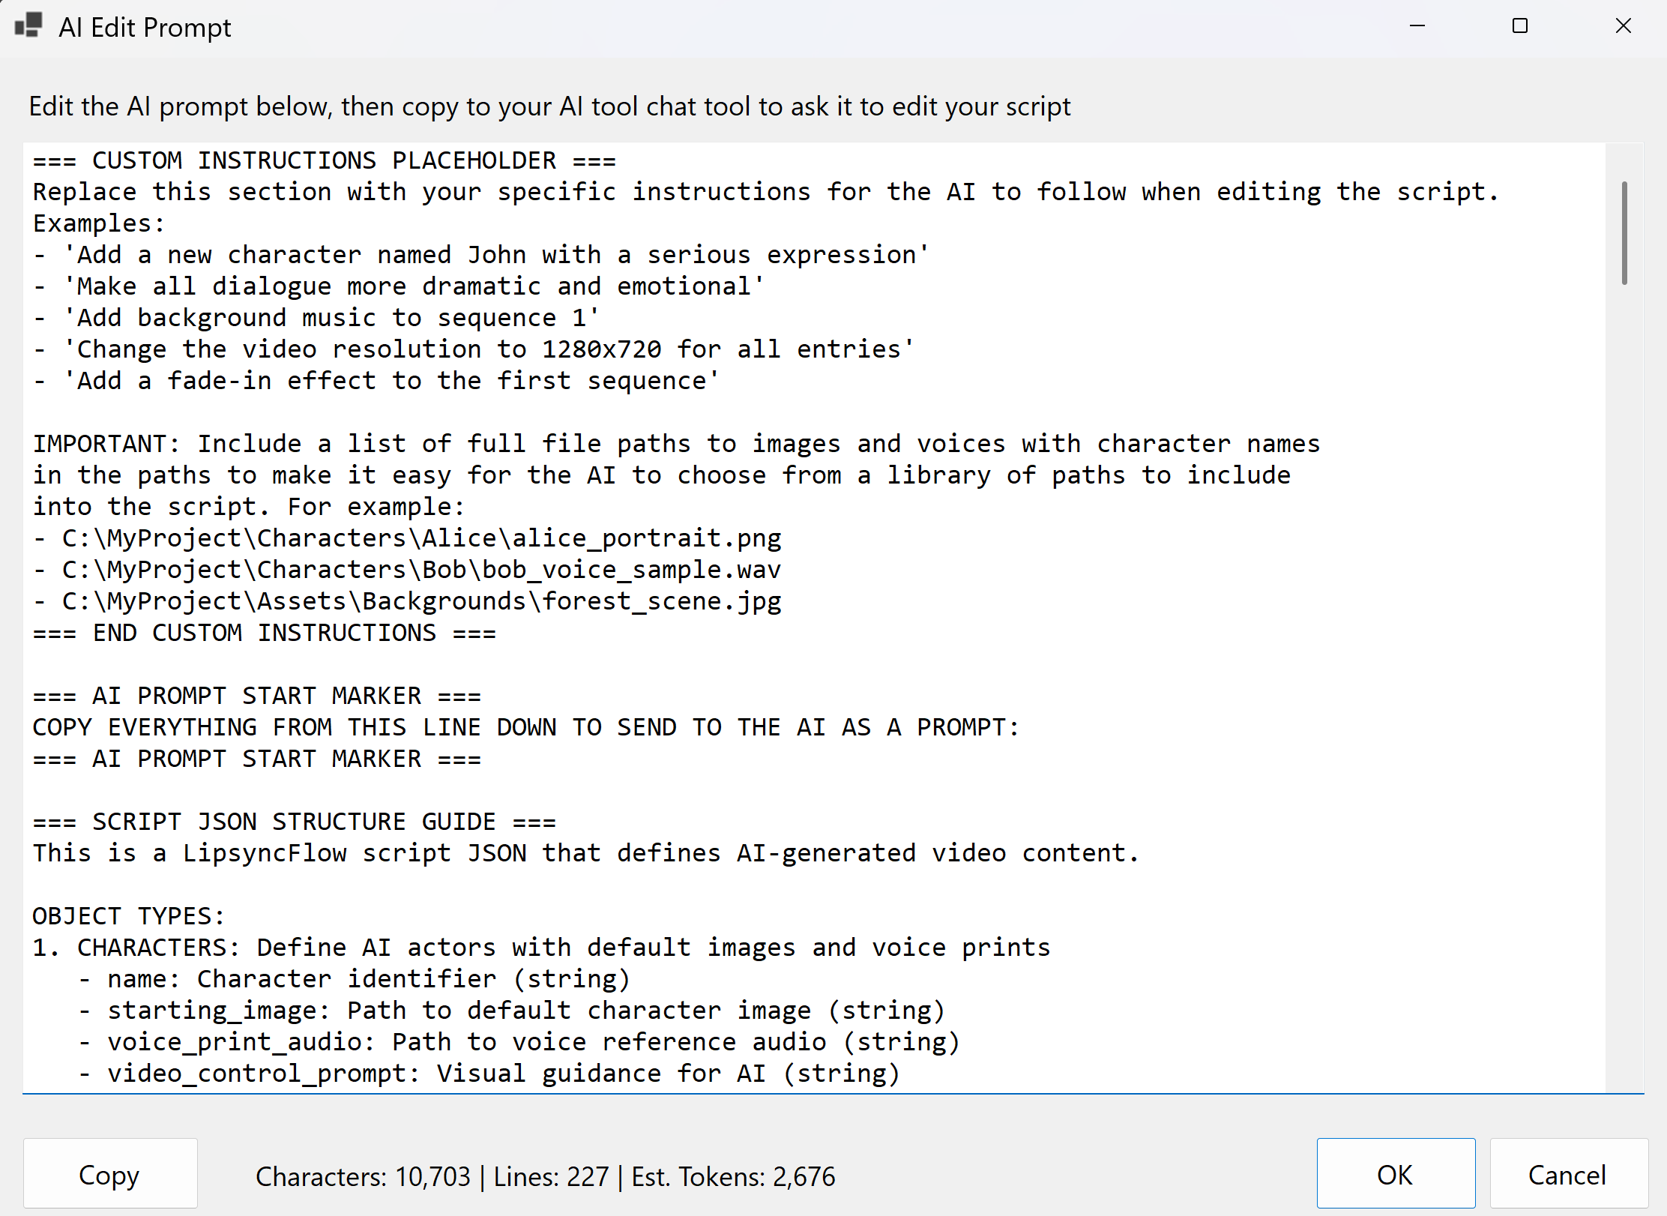The height and width of the screenshot is (1216, 1667).
Task: Click the END CUSTOM INSTRUCTIONS line
Action: coord(264,632)
